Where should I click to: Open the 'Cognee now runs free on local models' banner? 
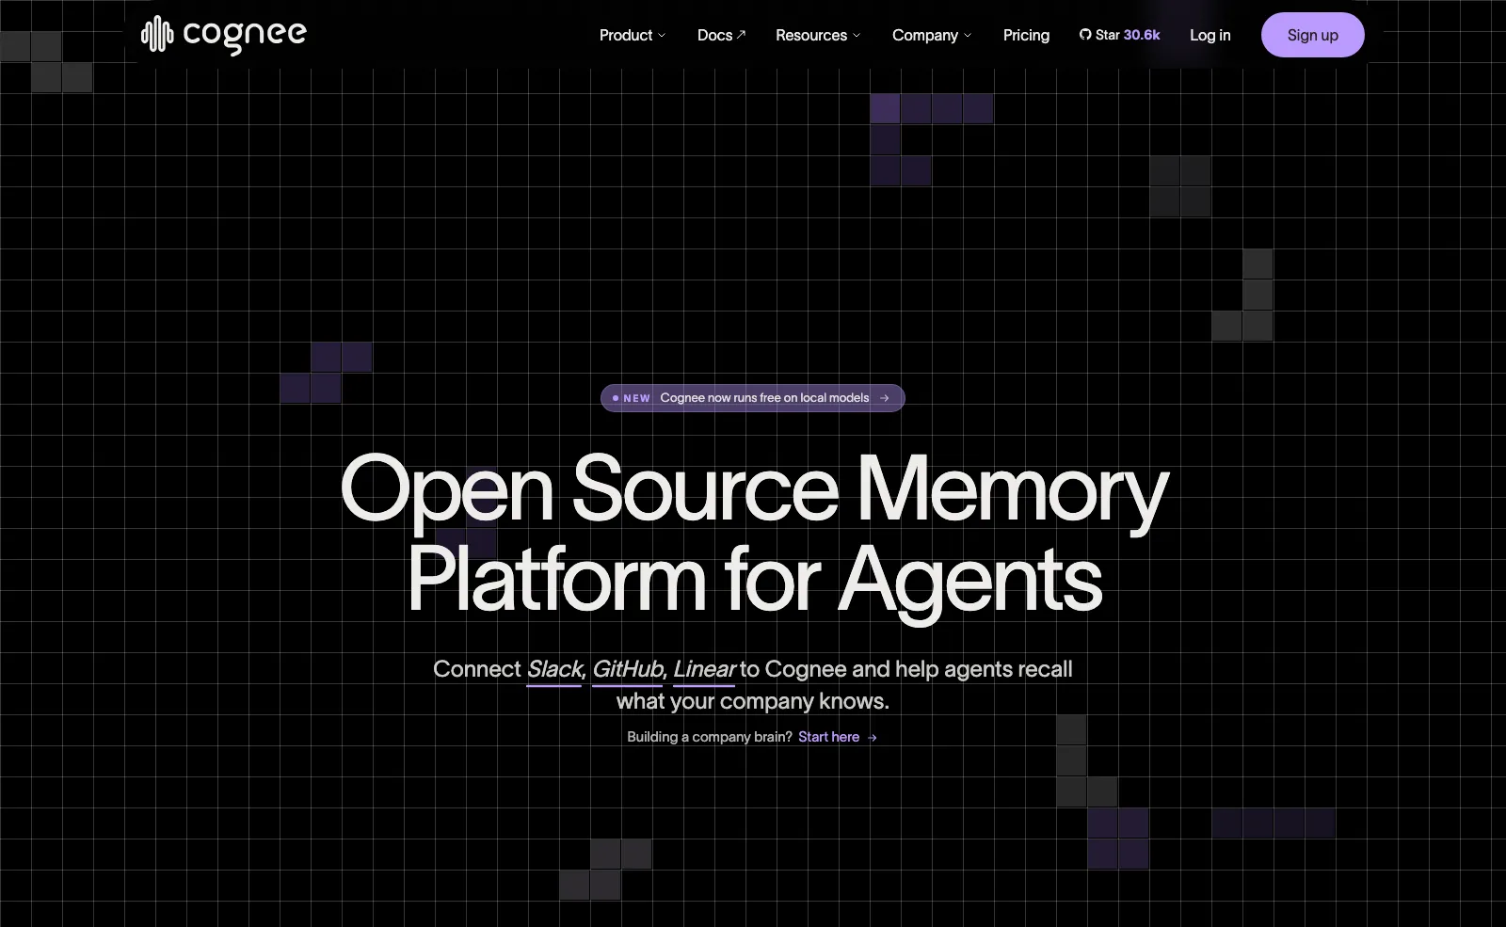(x=752, y=398)
